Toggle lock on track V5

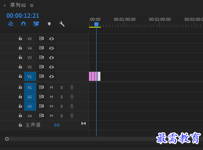click(20, 39)
